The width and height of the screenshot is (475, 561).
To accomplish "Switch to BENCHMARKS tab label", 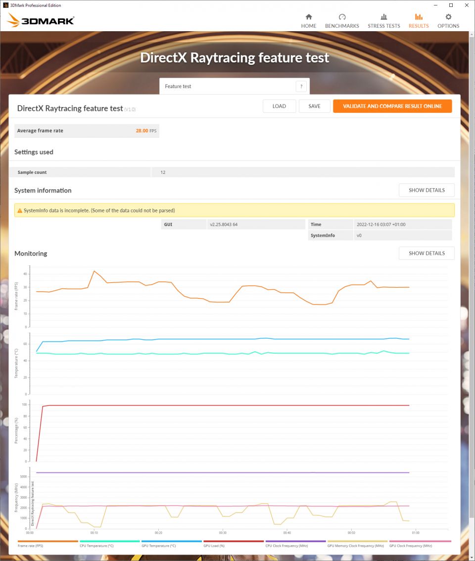I will (x=342, y=26).
